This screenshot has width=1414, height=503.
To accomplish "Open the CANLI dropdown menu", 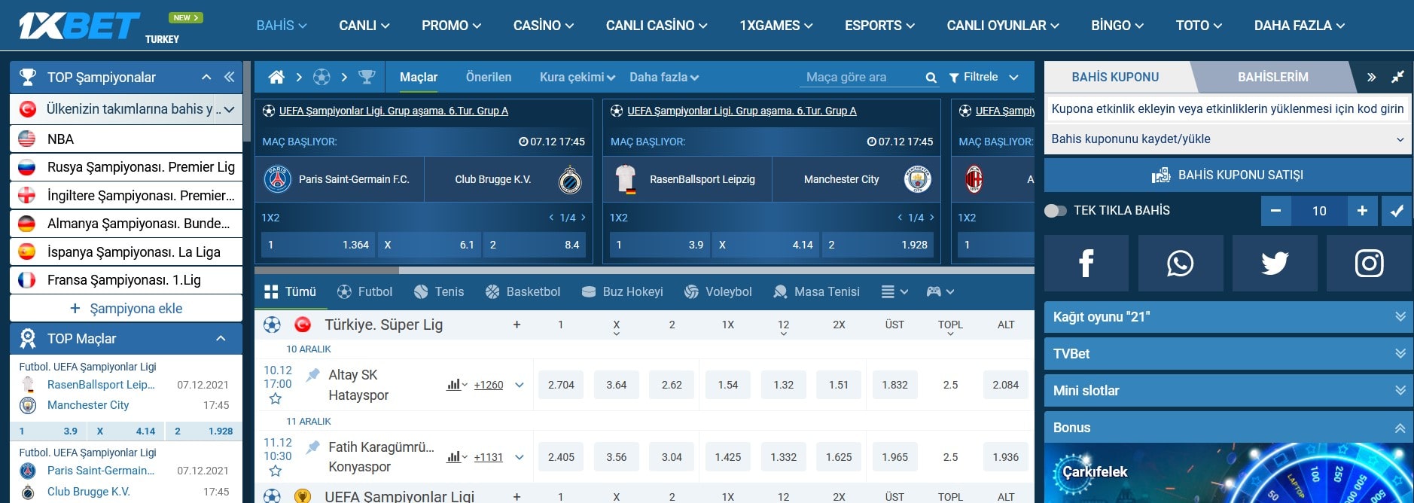I will (364, 26).
